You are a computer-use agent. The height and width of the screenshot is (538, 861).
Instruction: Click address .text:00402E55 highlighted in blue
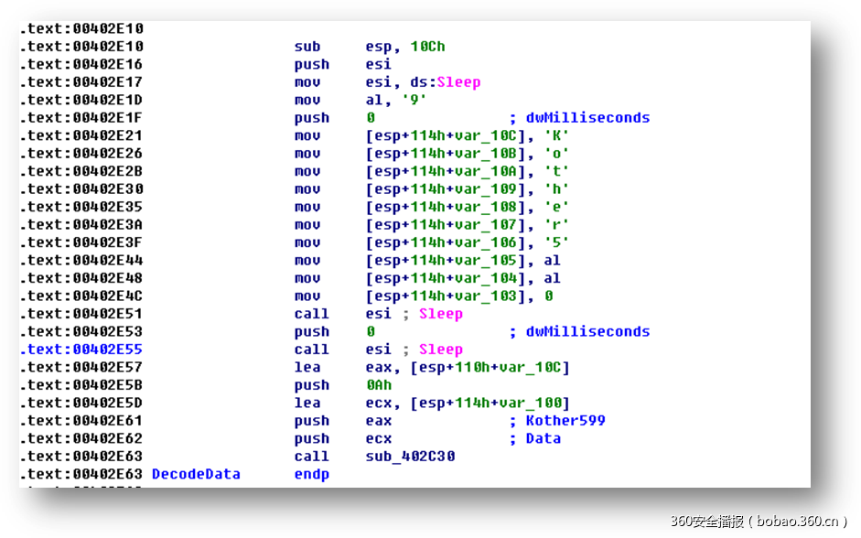[x=81, y=350]
